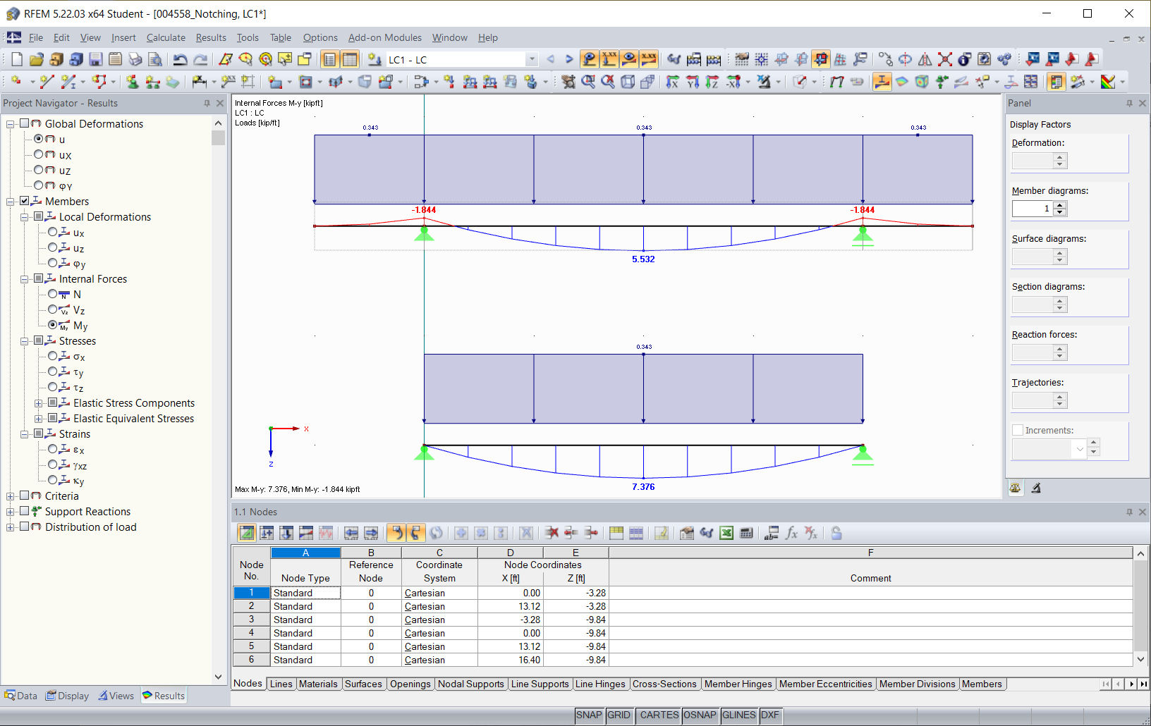Increase the Member diagrams display factor
Screen dimensions: 1151x726
(x=1059, y=204)
